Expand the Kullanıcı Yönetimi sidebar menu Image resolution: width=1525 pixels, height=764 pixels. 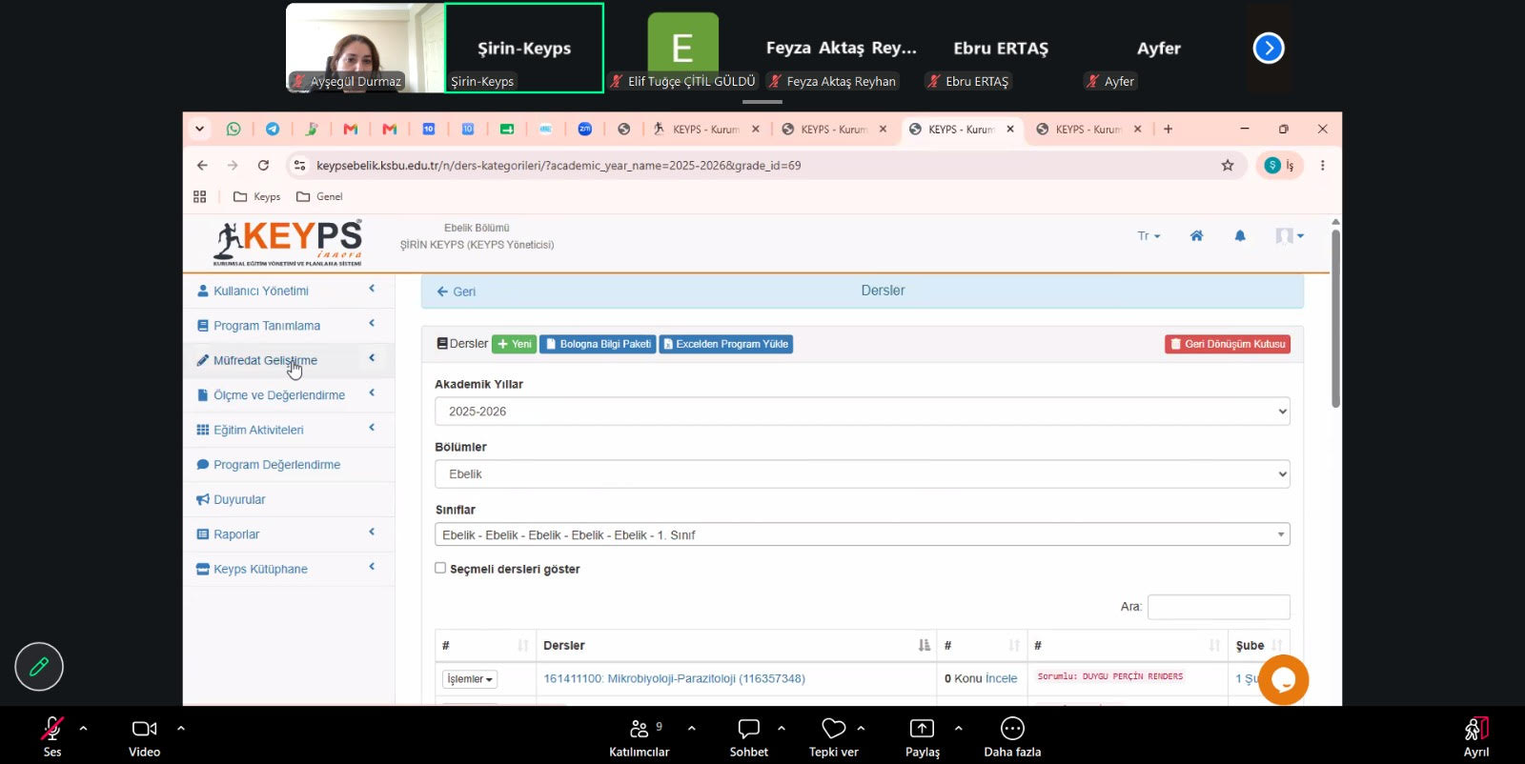tap(289, 291)
